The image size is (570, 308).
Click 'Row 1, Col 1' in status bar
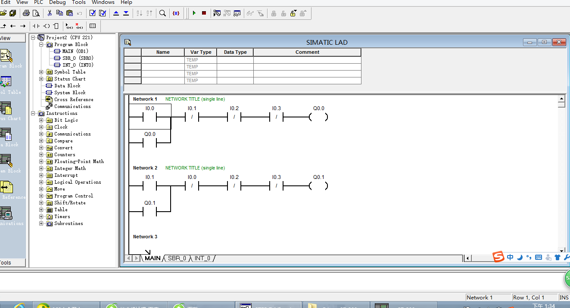click(529, 297)
